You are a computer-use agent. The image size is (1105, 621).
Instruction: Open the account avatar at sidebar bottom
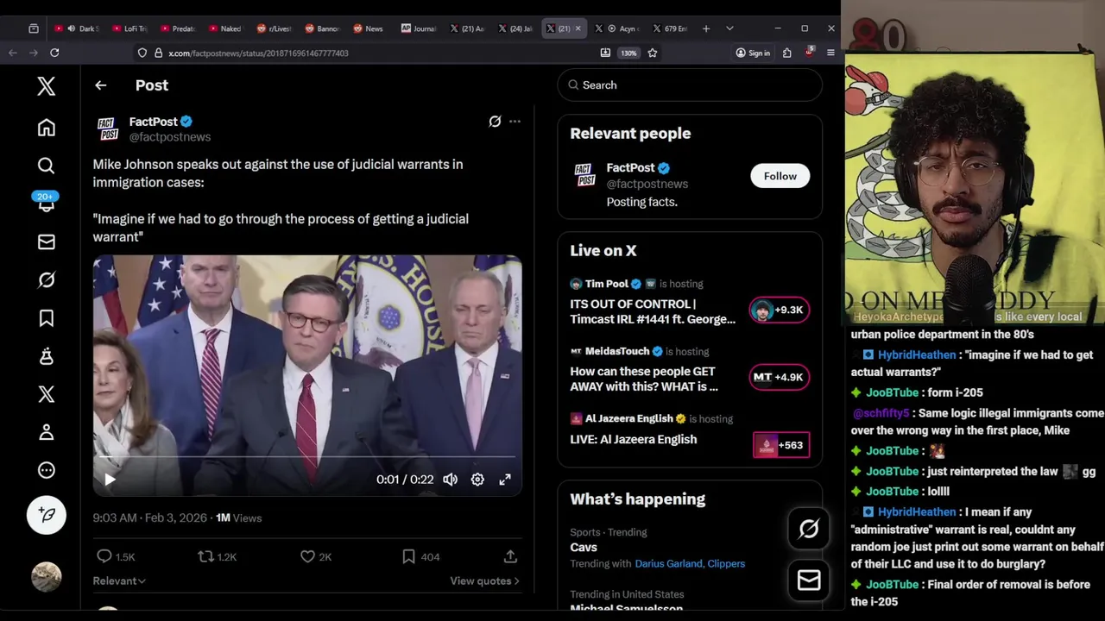pyautogui.click(x=47, y=577)
